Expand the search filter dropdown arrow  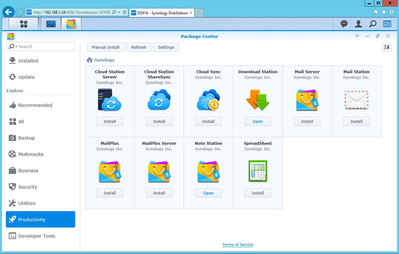(x=16, y=46)
